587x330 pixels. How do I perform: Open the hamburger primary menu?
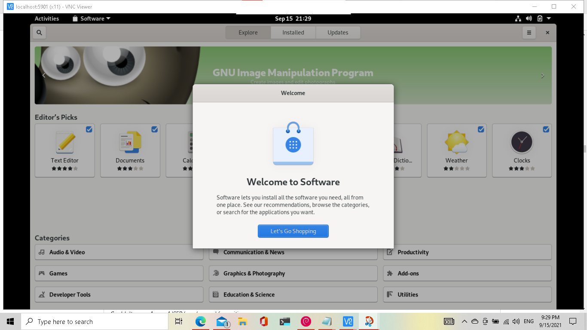pyautogui.click(x=529, y=32)
